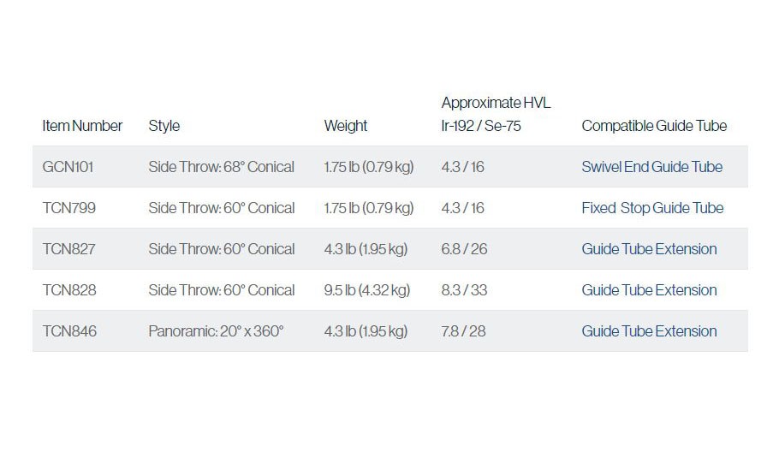Select the TCN828 item number cell
Image resolution: width=773 pixels, height=464 pixels.
point(69,290)
